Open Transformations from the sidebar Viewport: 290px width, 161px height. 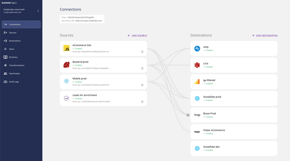point(17,65)
